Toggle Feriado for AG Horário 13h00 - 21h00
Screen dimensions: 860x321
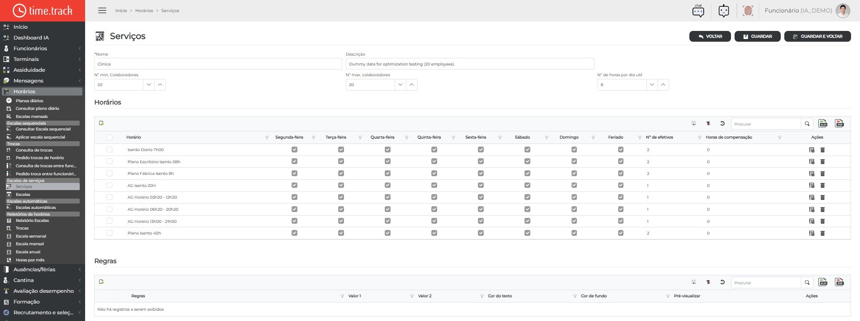(620, 221)
